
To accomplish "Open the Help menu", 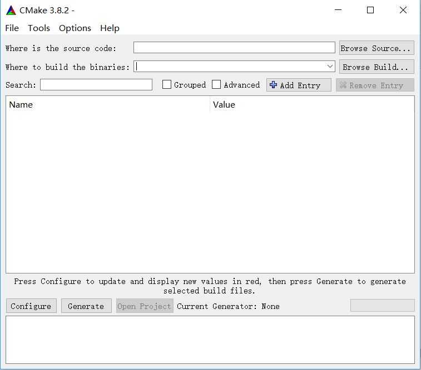I will click(x=110, y=28).
